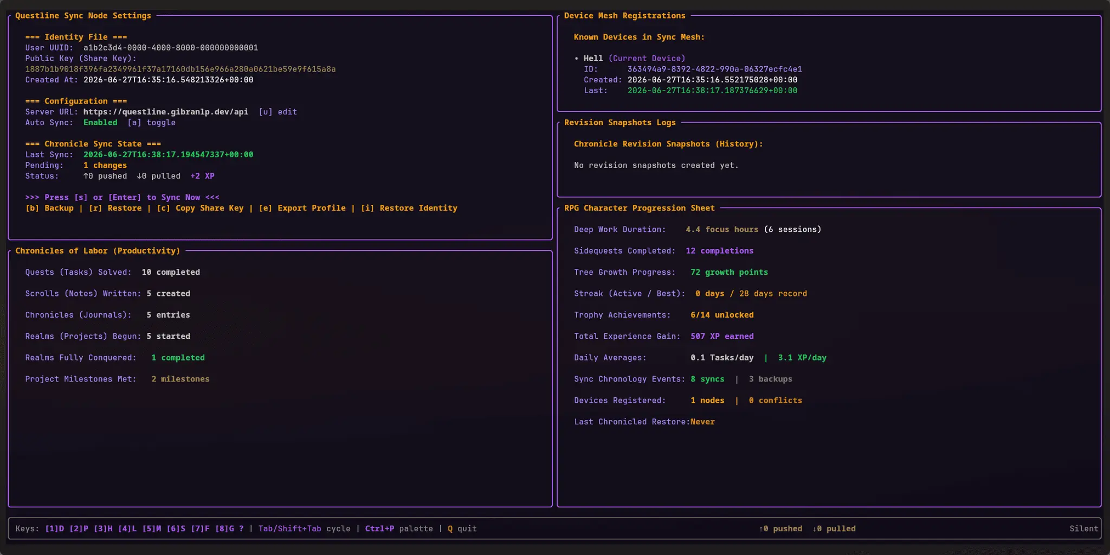Click the Q quit hint
This screenshot has height=555, width=1110.
tap(462, 528)
